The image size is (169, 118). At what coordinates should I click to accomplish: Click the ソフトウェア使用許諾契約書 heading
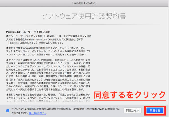tap(84, 15)
